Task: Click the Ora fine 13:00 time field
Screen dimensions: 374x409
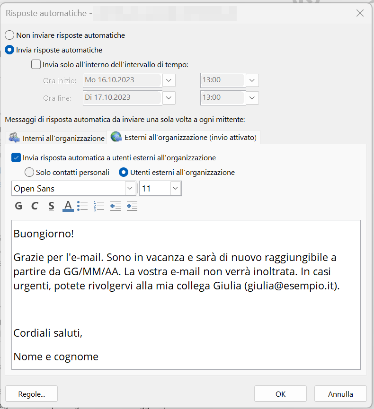Action: (x=223, y=98)
